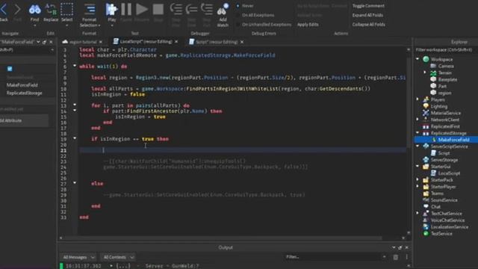Click the Lighting bulb icon
This screenshot has height=269, width=478.
[x=426, y=106]
